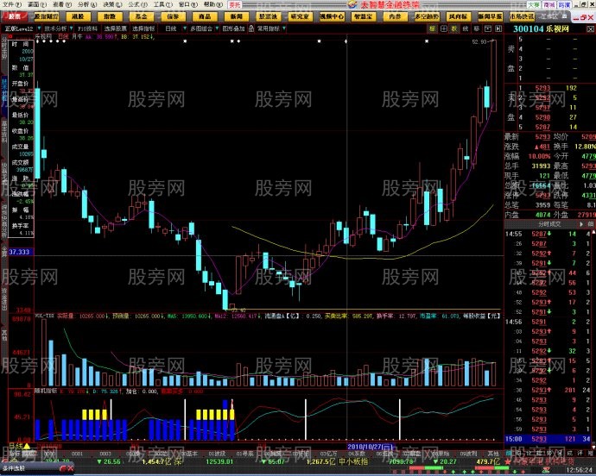
Task: Expand the 正版Level2 dropdown arrow
Action: [39, 28]
